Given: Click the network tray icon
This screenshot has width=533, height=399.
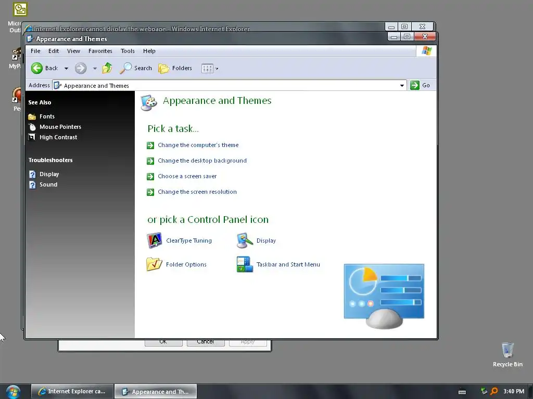Looking at the screenshot, I should tap(484, 391).
